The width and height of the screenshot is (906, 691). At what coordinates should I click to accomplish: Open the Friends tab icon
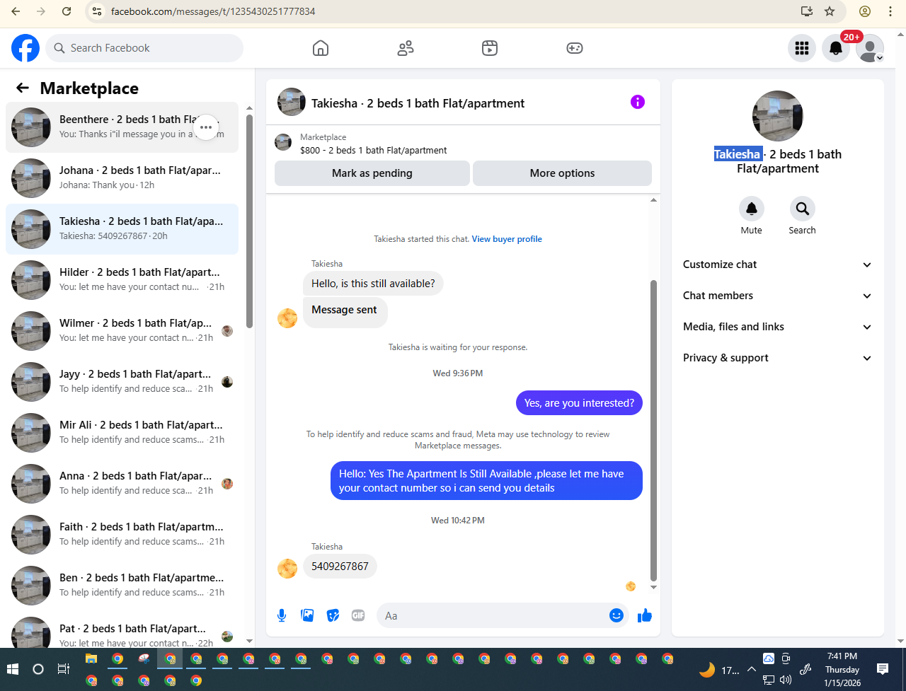(406, 48)
